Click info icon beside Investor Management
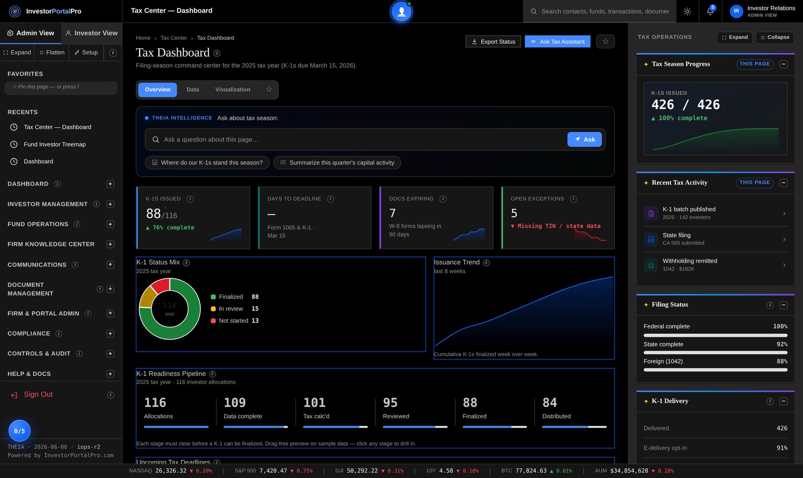The image size is (803, 478). pyautogui.click(x=96, y=204)
